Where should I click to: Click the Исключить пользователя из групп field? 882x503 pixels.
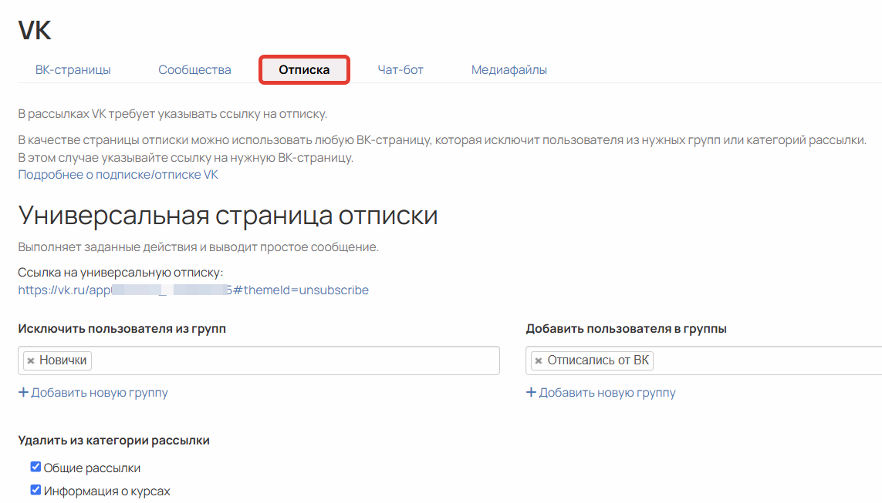[259, 360]
